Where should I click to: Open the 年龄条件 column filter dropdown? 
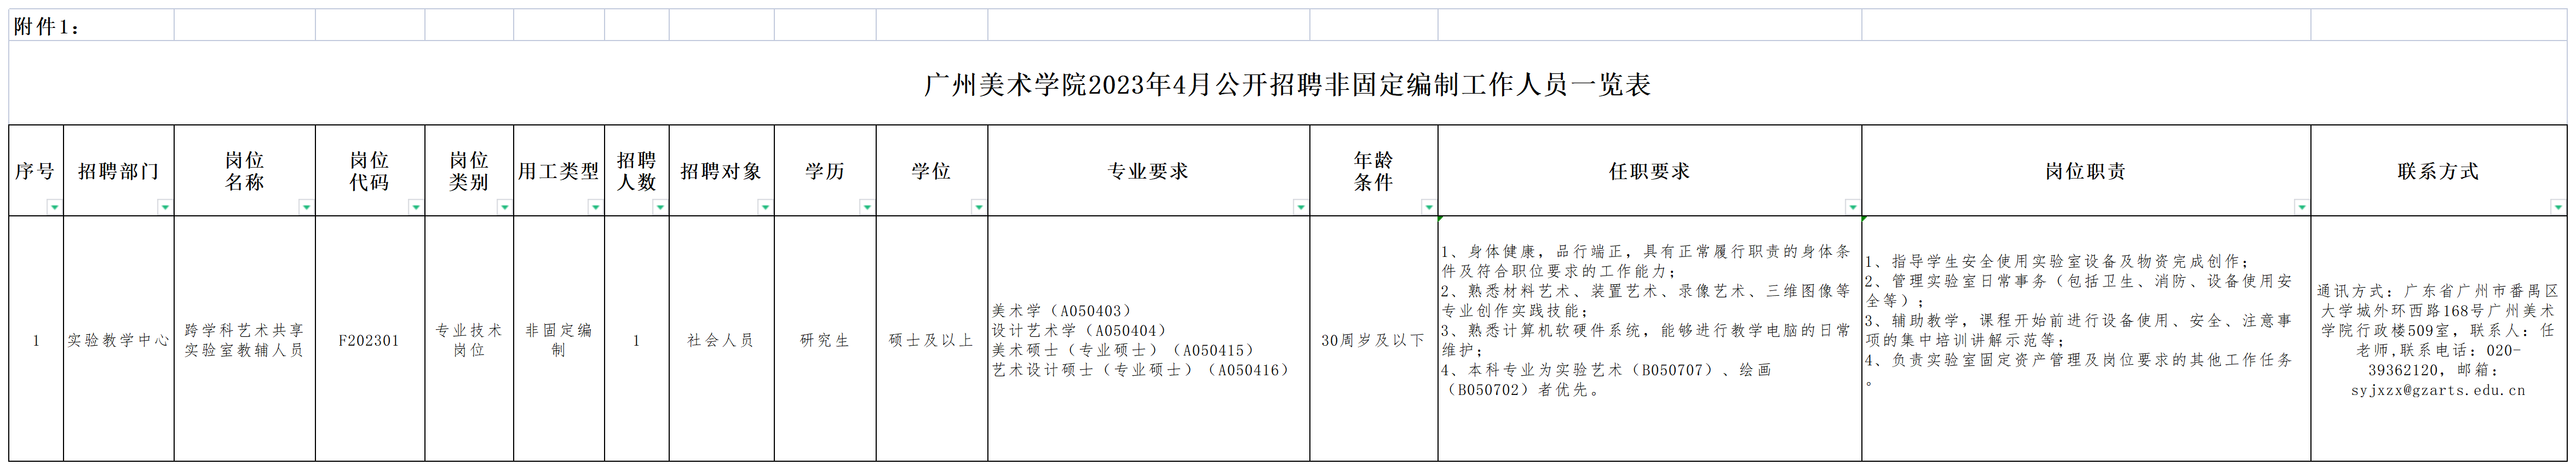tap(1428, 207)
